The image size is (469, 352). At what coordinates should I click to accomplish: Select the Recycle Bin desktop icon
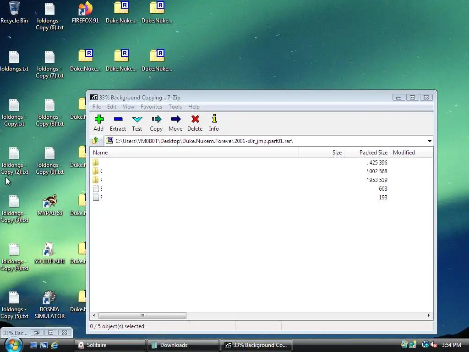click(14, 12)
